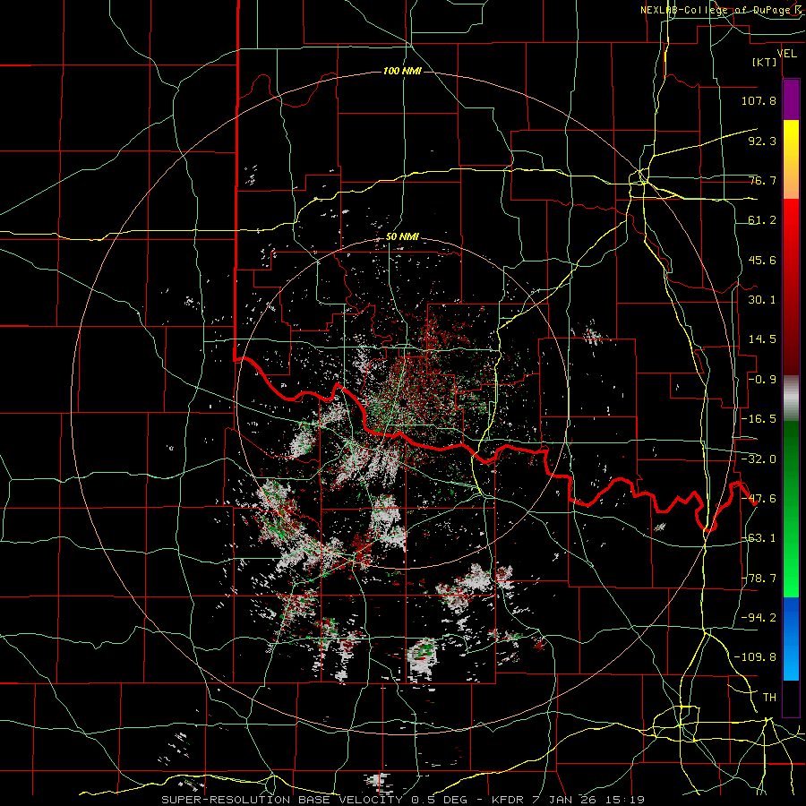Click the 30.1 velocity scale value
The height and width of the screenshot is (806, 806).
point(762,300)
